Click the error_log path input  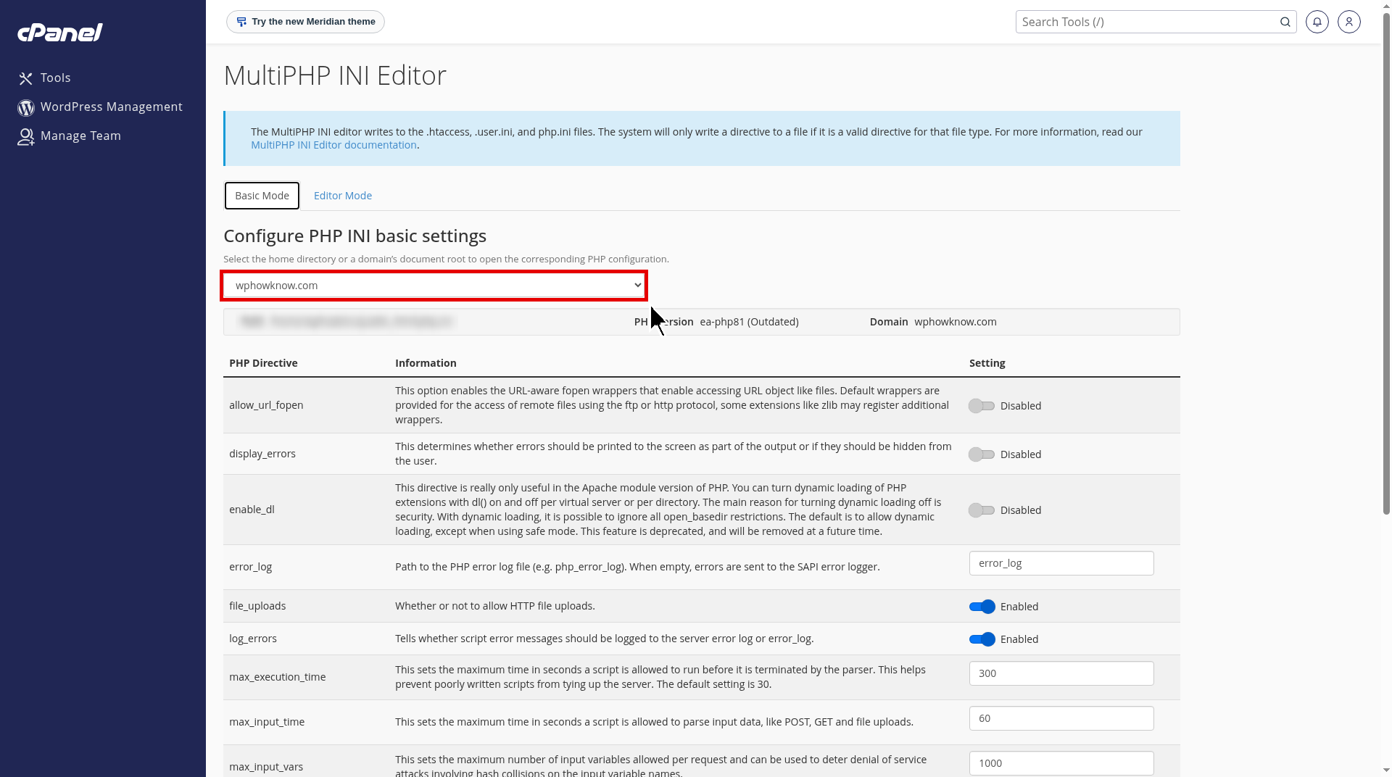pyautogui.click(x=1061, y=563)
